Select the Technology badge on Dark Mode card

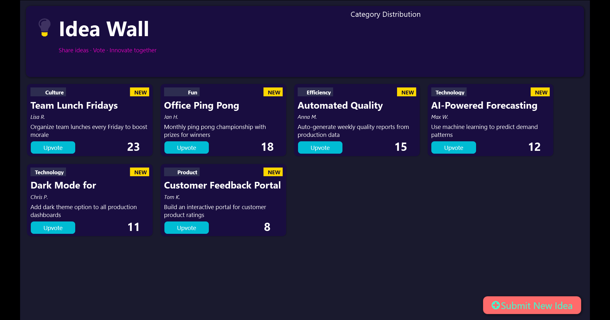coord(48,172)
